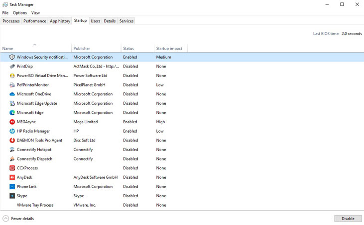Viewport: 364px width, 225px height.
Task: Open the View menu
Action: tap(35, 13)
